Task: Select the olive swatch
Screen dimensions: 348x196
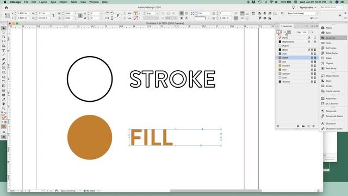Action: (296, 70)
